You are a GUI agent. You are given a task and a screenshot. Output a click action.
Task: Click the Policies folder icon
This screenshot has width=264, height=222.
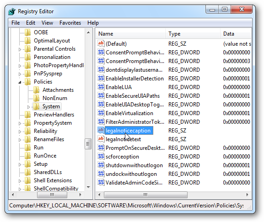27,82
